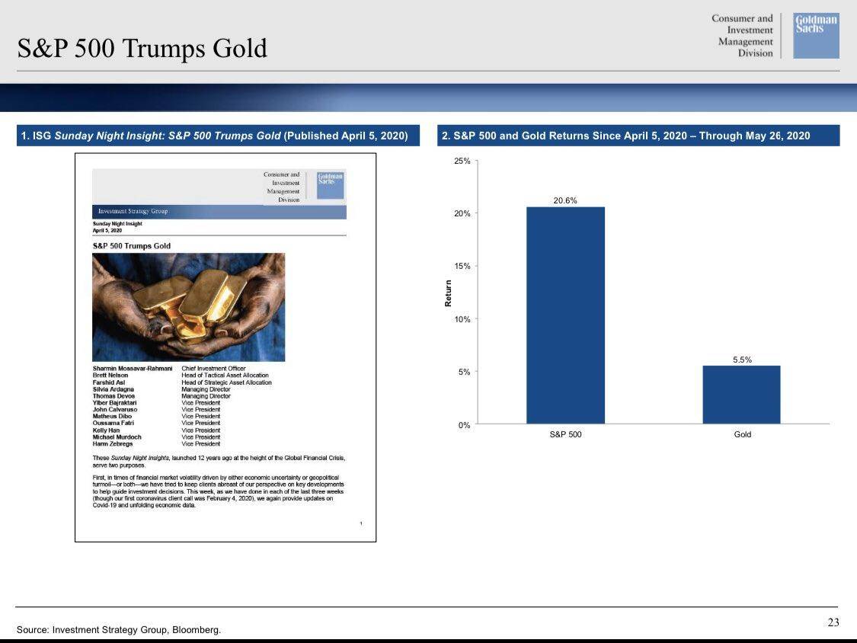Click the small Goldman Sachs logo inside report thumbnail
Image resolution: width=857 pixels, height=643 pixels.
click(331, 185)
